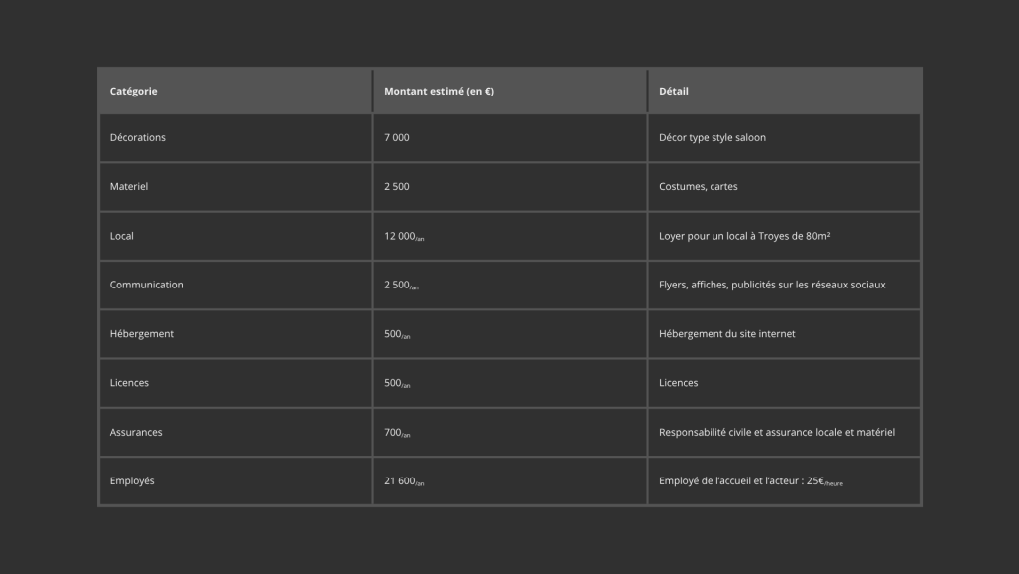This screenshot has width=1019, height=574.
Task: Click the 12 000/an amount cell
Action: point(404,236)
